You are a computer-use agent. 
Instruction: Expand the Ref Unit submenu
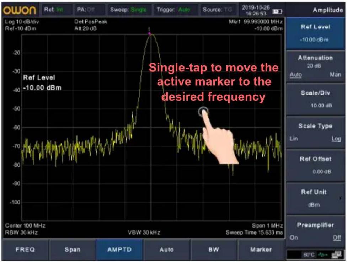click(x=315, y=198)
